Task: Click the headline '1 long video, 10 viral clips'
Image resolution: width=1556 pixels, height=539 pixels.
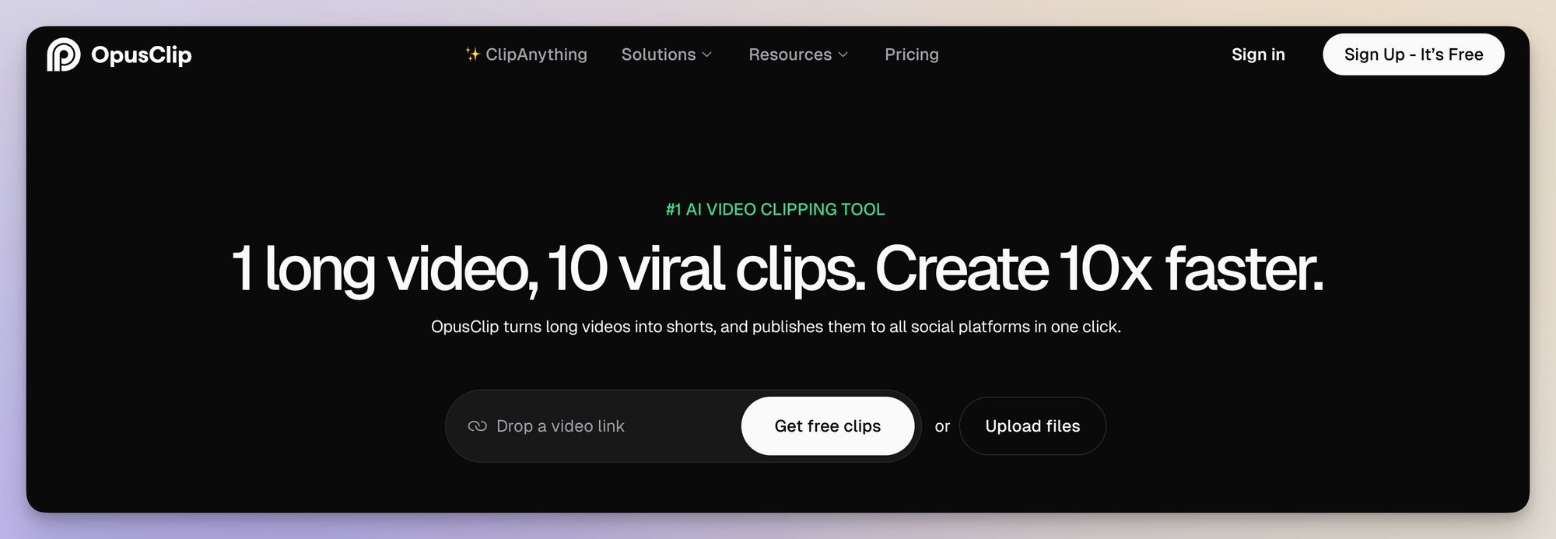Action: tap(548, 269)
